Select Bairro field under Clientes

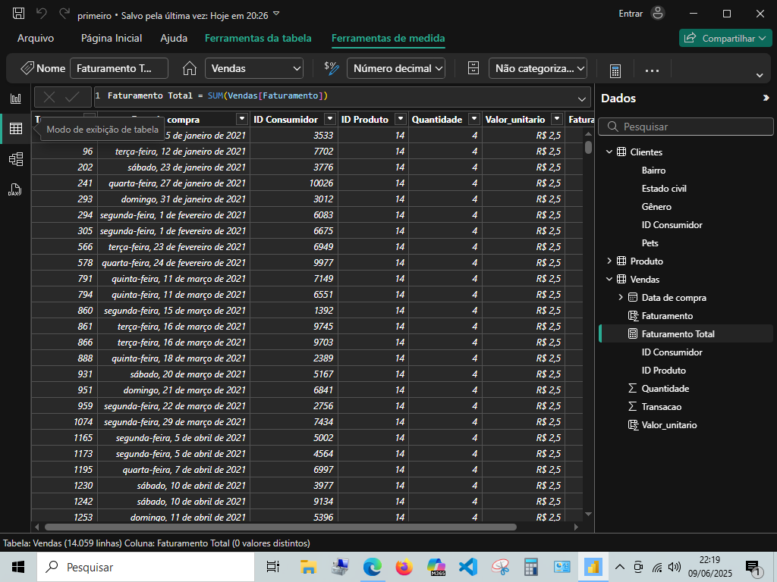coord(653,171)
